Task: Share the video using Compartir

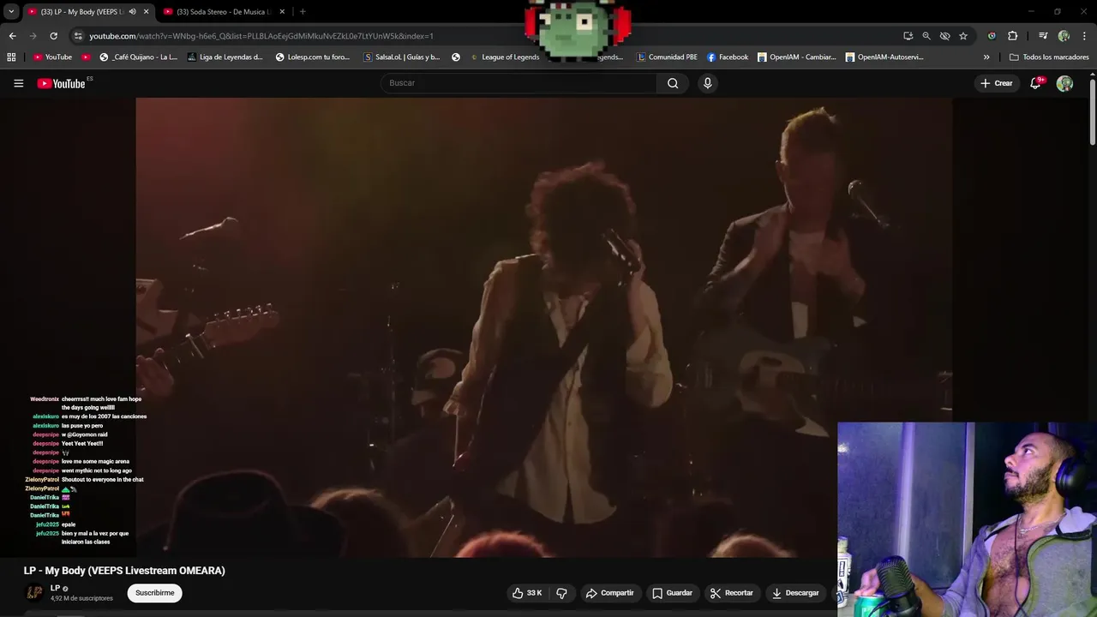Action: [609, 593]
